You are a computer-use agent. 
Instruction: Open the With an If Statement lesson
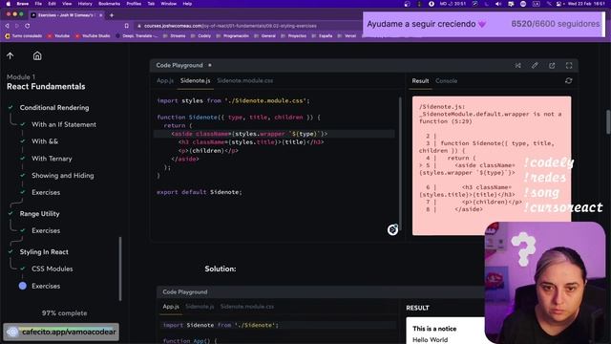coord(64,124)
